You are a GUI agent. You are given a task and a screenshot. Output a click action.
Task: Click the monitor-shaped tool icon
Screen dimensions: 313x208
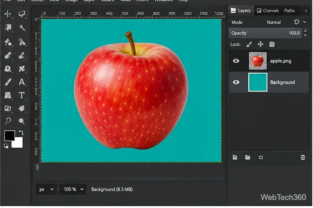click(8, 27)
